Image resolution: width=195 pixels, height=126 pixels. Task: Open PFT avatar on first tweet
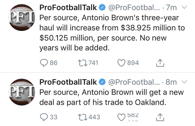[x=22, y=17]
